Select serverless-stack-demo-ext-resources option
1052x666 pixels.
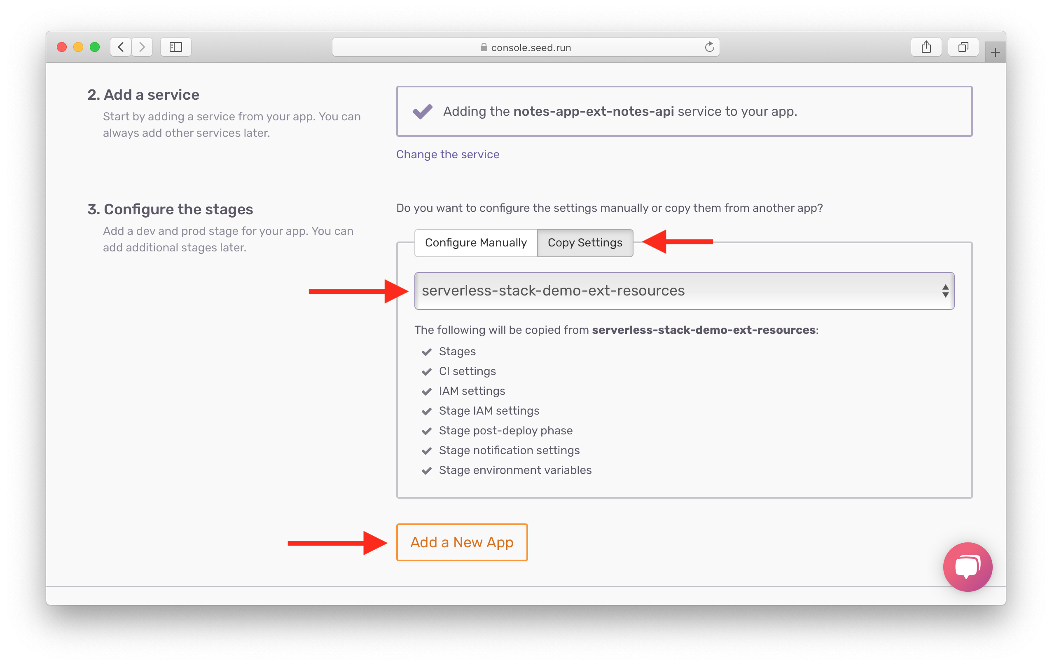(x=683, y=290)
